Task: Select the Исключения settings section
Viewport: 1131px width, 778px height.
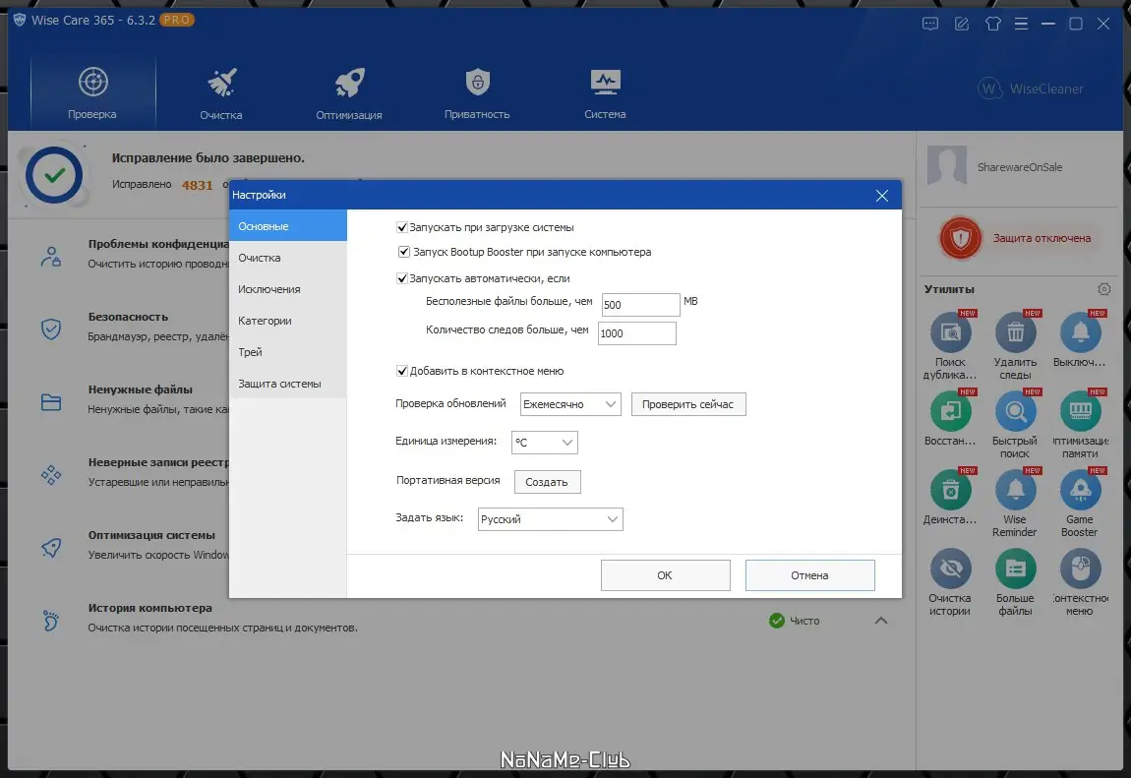Action: click(271, 288)
